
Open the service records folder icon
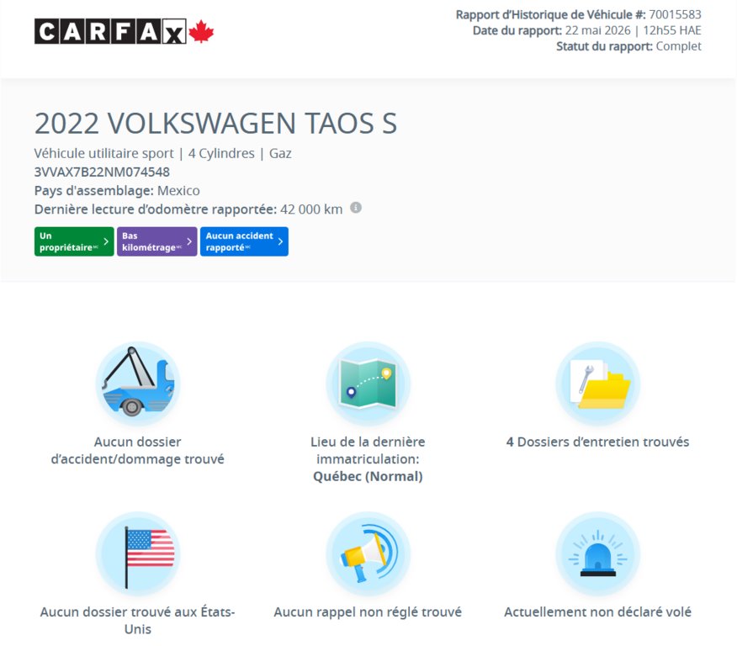598,384
